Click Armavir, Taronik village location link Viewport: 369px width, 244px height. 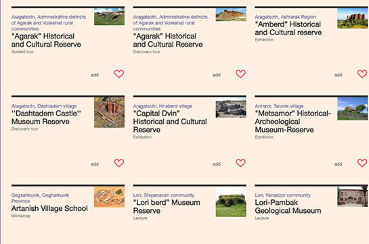(x=279, y=106)
